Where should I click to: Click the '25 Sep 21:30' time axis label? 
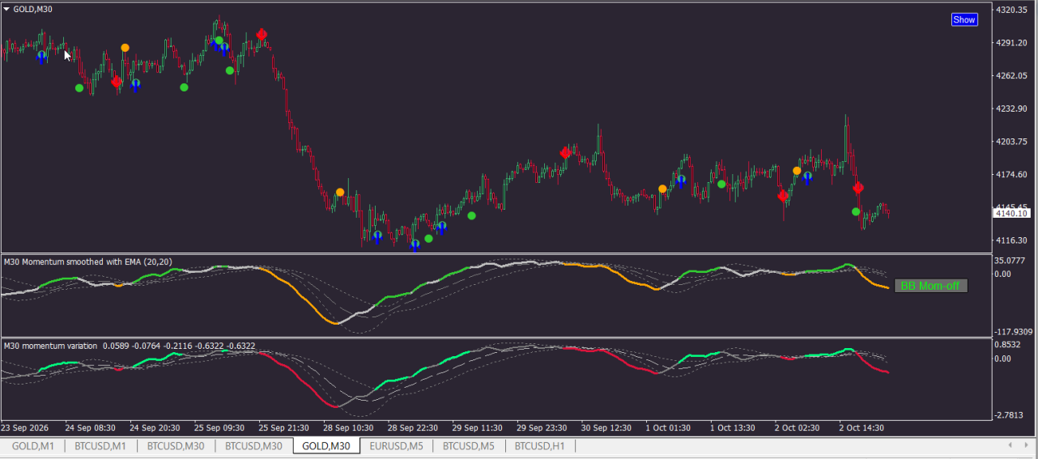pos(284,428)
